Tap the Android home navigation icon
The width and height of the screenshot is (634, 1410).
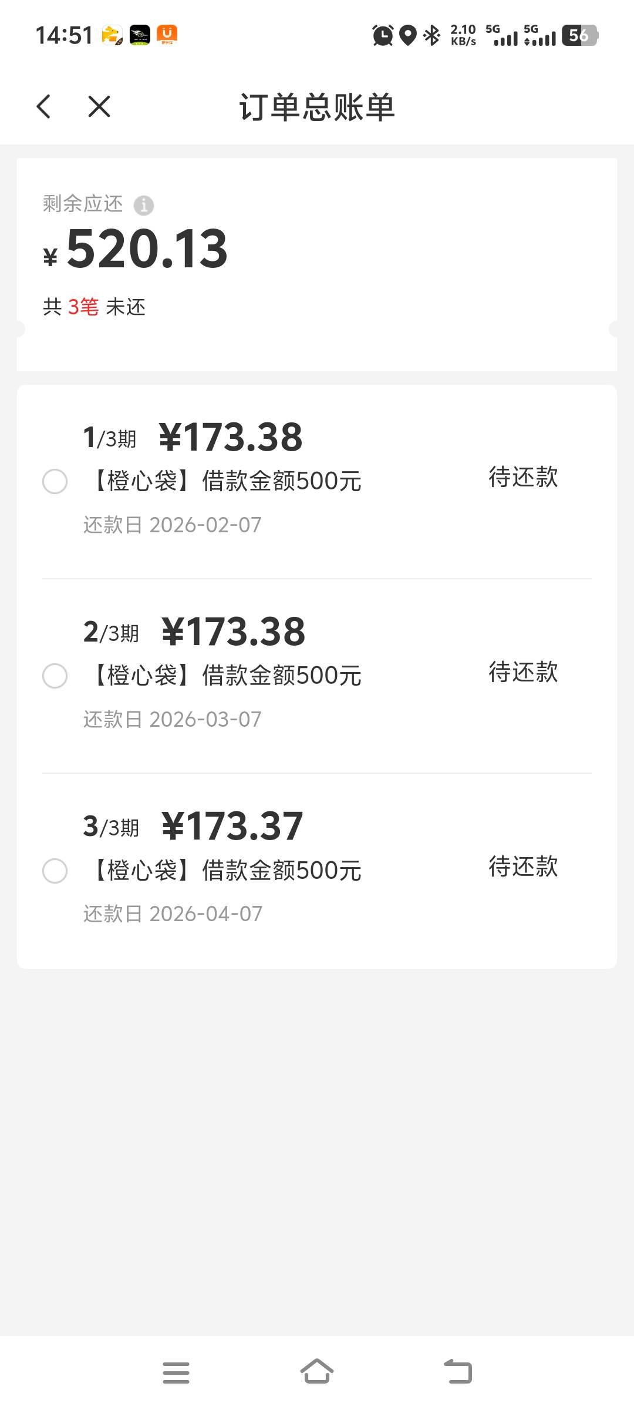click(317, 1372)
